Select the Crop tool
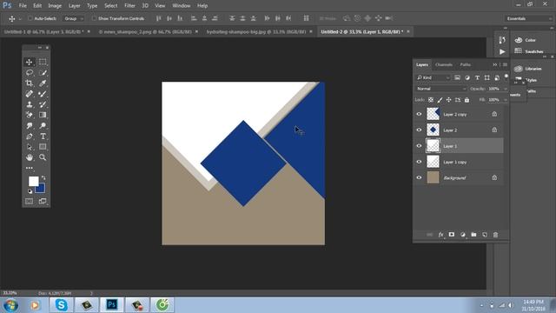The image size is (556, 313). pyautogui.click(x=29, y=83)
